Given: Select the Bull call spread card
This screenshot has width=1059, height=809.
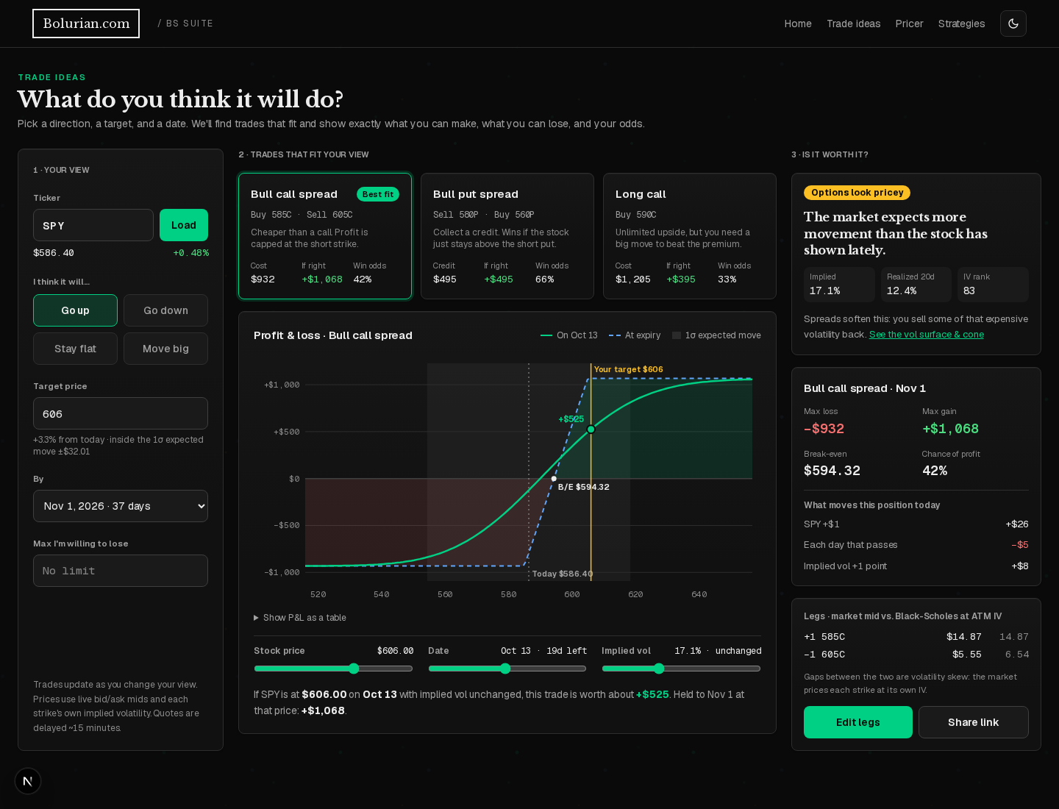Looking at the screenshot, I should pyautogui.click(x=325, y=236).
